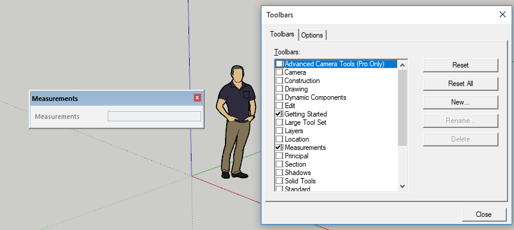This screenshot has width=514, height=230.
Task: Tick the Location toolbar checkbox
Action: click(x=279, y=139)
